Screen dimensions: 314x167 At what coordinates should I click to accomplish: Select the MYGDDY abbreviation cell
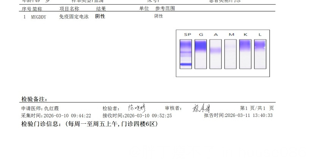[38, 17]
